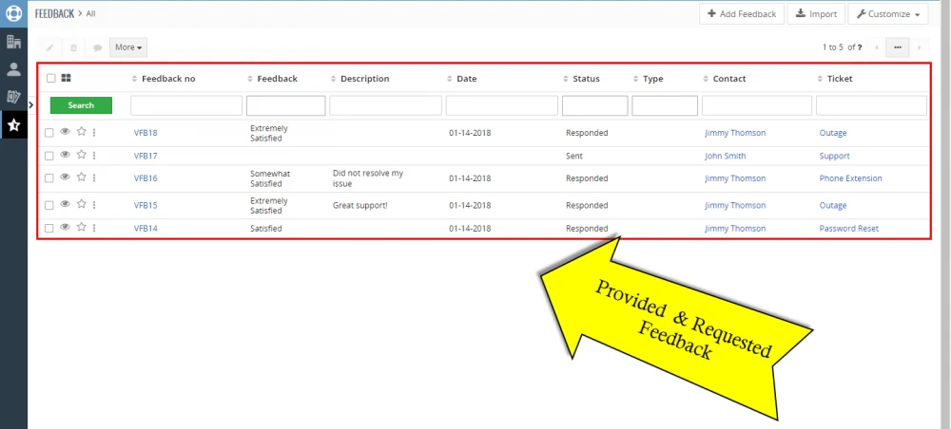This screenshot has height=429, width=951.
Task: Click the Feedback star icon in sidebar
Action: click(13, 124)
